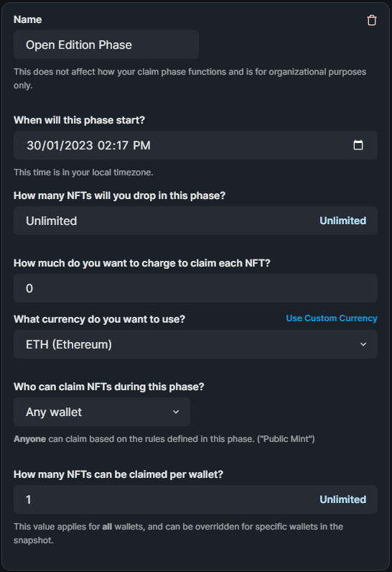Click the local timezone helper text
Image resolution: width=392 pixels, height=572 pixels.
click(x=83, y=172)
